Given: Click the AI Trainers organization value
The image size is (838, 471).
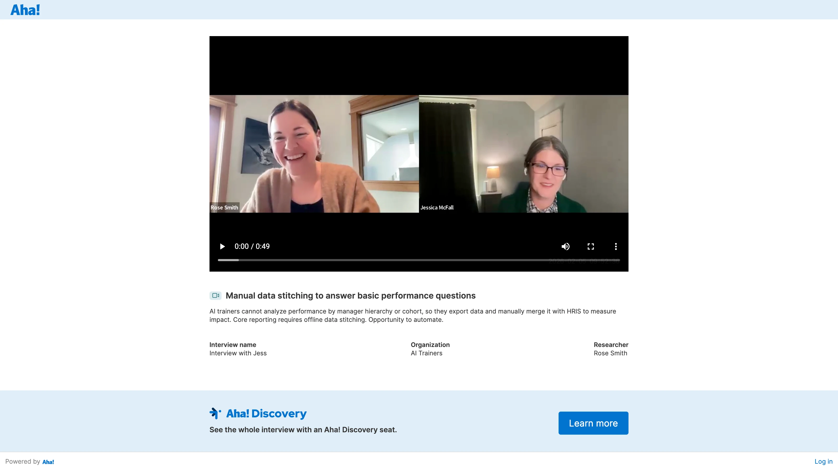Looking at the screenshot, I should coord(426,353).
